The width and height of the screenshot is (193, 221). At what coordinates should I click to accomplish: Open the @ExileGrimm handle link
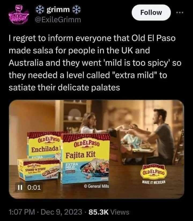point(58,20)
